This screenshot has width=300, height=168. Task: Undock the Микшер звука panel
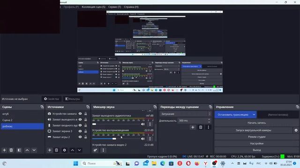(155, 107)
